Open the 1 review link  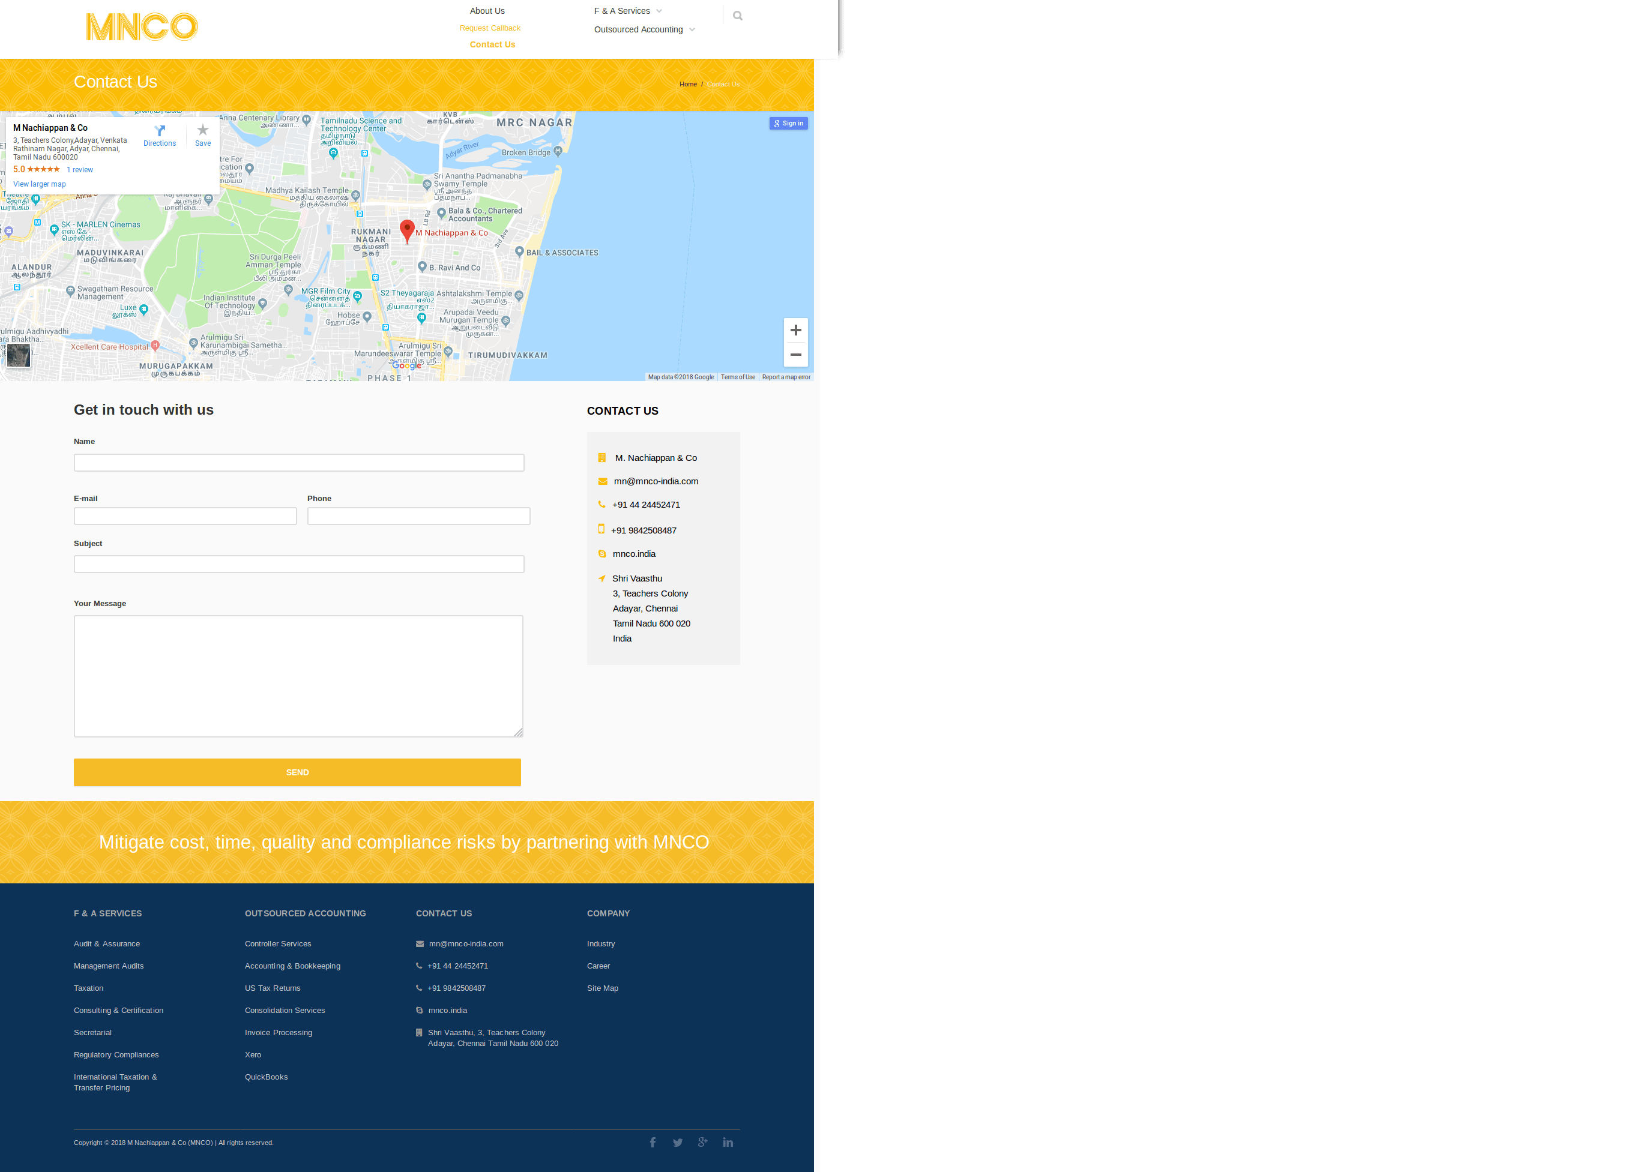point(80,170)
